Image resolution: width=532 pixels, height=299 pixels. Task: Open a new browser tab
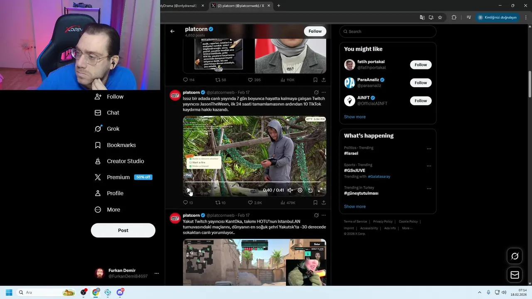(x=278, y=6)
